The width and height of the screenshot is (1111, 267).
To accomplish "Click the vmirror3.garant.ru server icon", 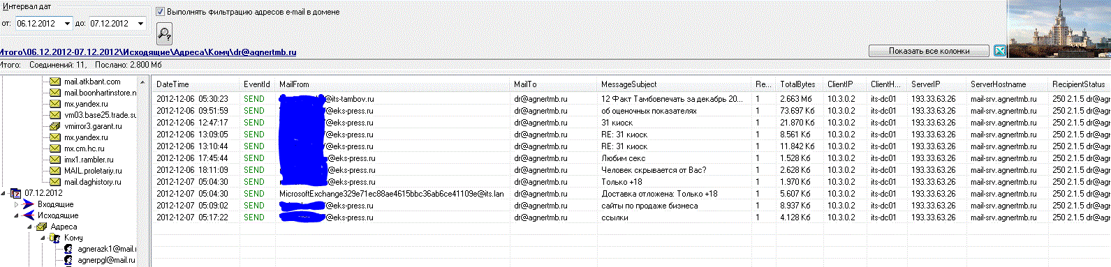I will coord(55,126).
